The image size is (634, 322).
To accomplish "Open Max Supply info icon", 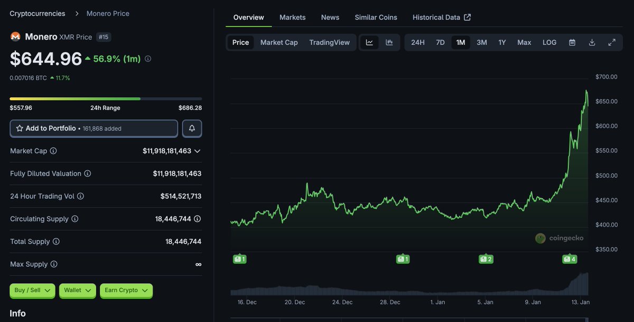I will [53, 264].
